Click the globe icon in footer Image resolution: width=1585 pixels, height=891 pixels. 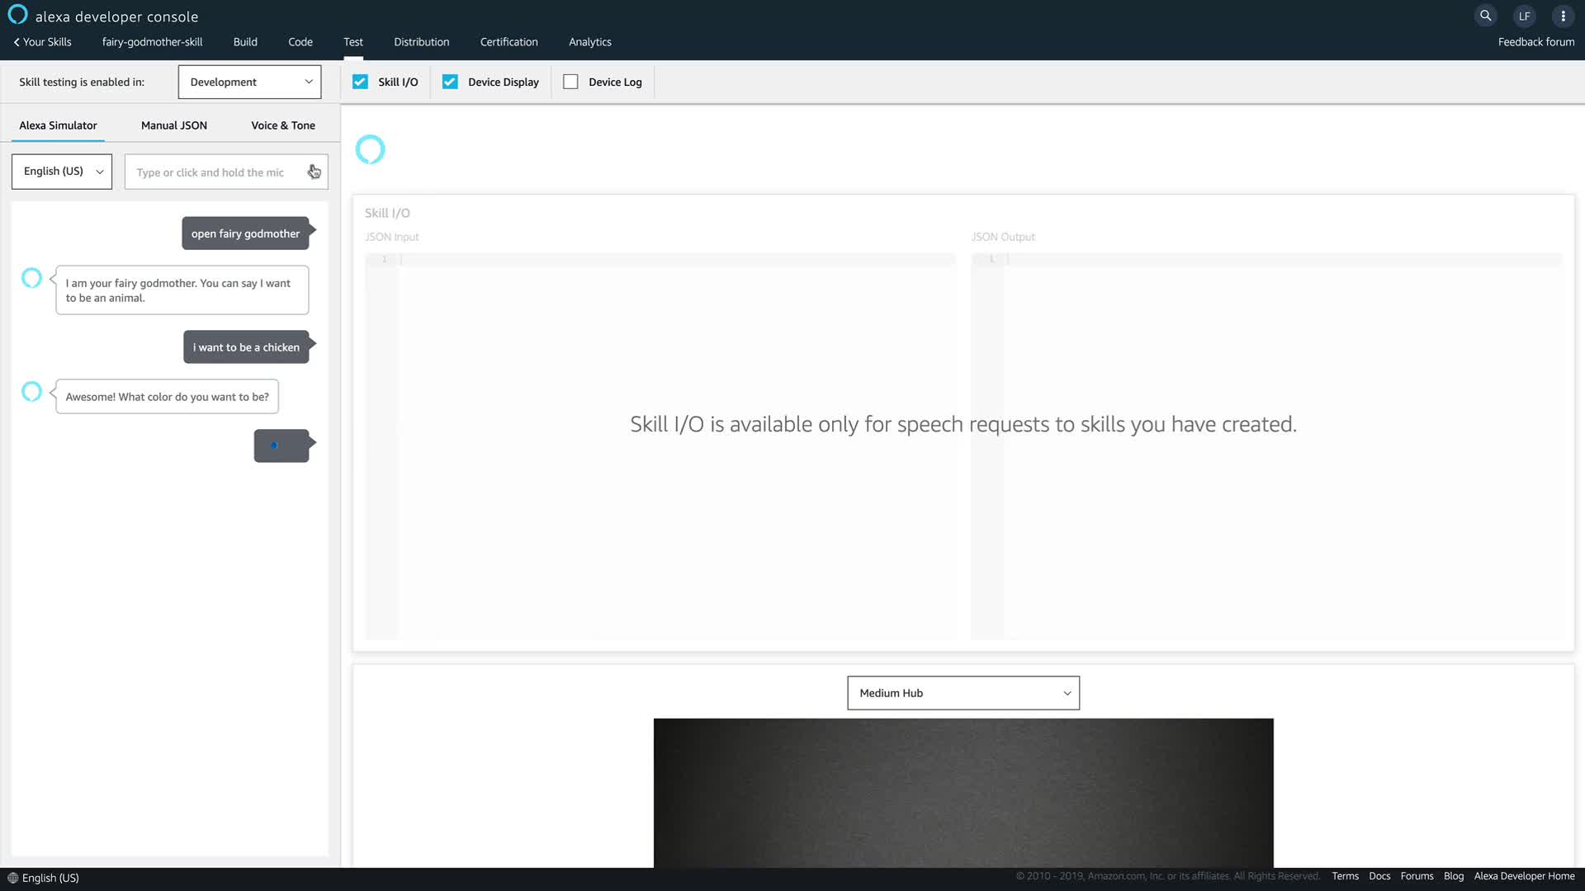pos(12,878)
